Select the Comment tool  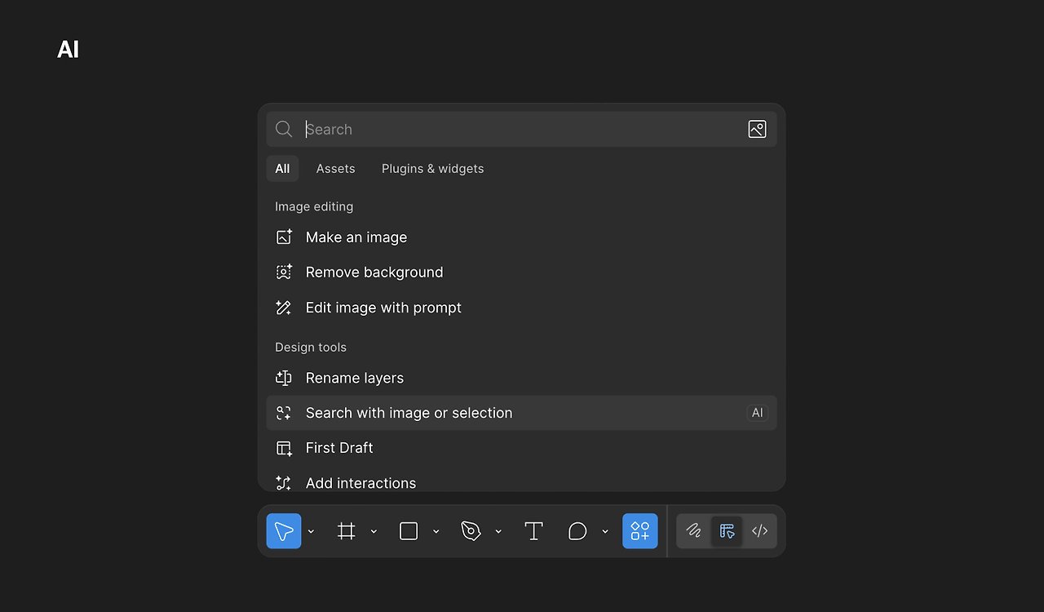(577, 531)
